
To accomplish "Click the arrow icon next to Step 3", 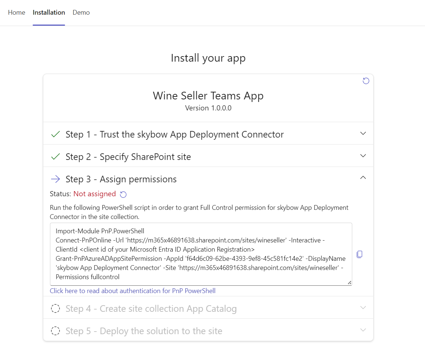I will tap(55, 179).
